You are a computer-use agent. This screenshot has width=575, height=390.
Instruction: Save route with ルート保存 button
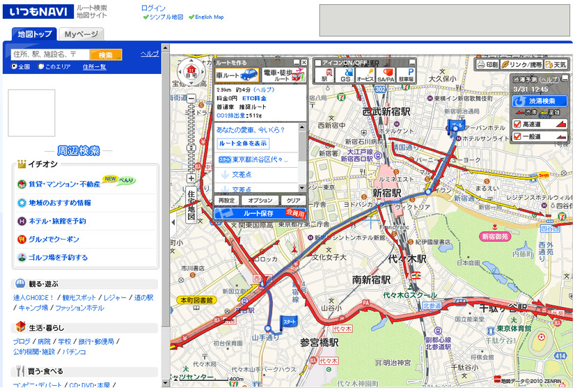pos(260,213)
